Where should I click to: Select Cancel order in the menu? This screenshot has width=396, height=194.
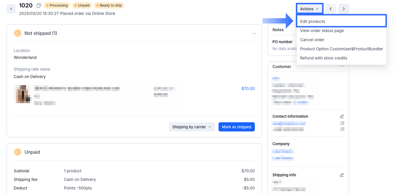point(312,40)
